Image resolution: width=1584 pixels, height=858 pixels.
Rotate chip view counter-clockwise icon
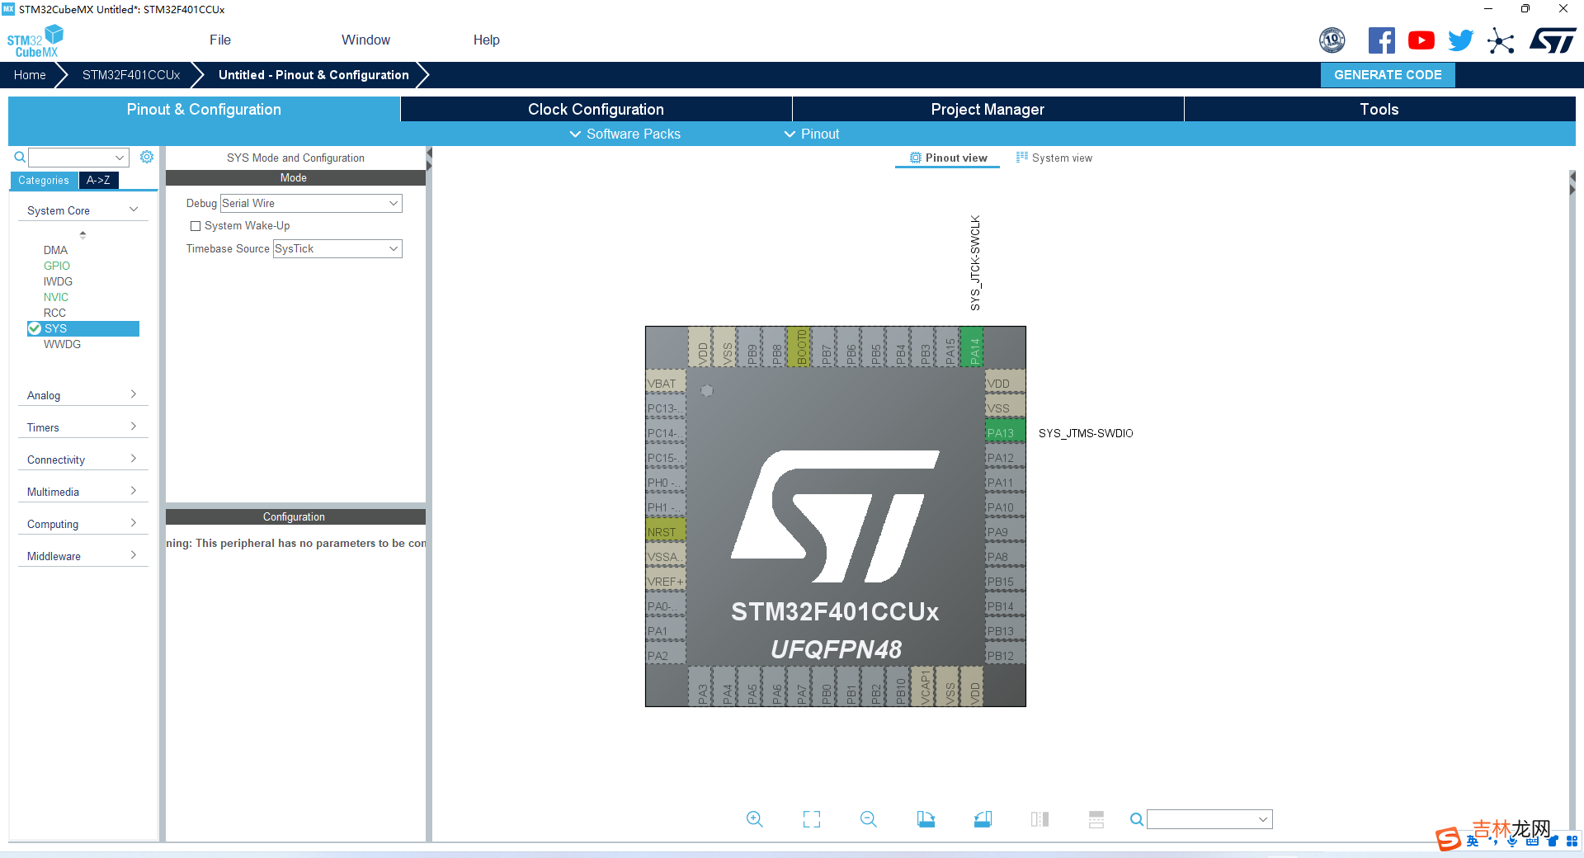983,819
